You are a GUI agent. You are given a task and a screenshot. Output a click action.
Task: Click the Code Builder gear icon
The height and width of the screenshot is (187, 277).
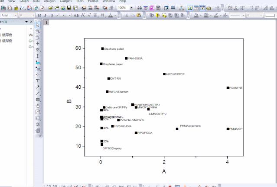point(209,8)
